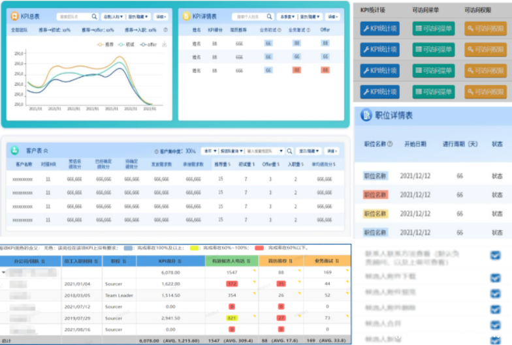Click the first blue KPI统计项 button

coord(380,28)
